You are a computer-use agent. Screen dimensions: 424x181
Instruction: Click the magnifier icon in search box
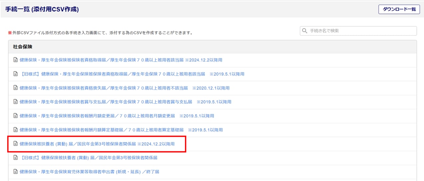pos(305,31)
